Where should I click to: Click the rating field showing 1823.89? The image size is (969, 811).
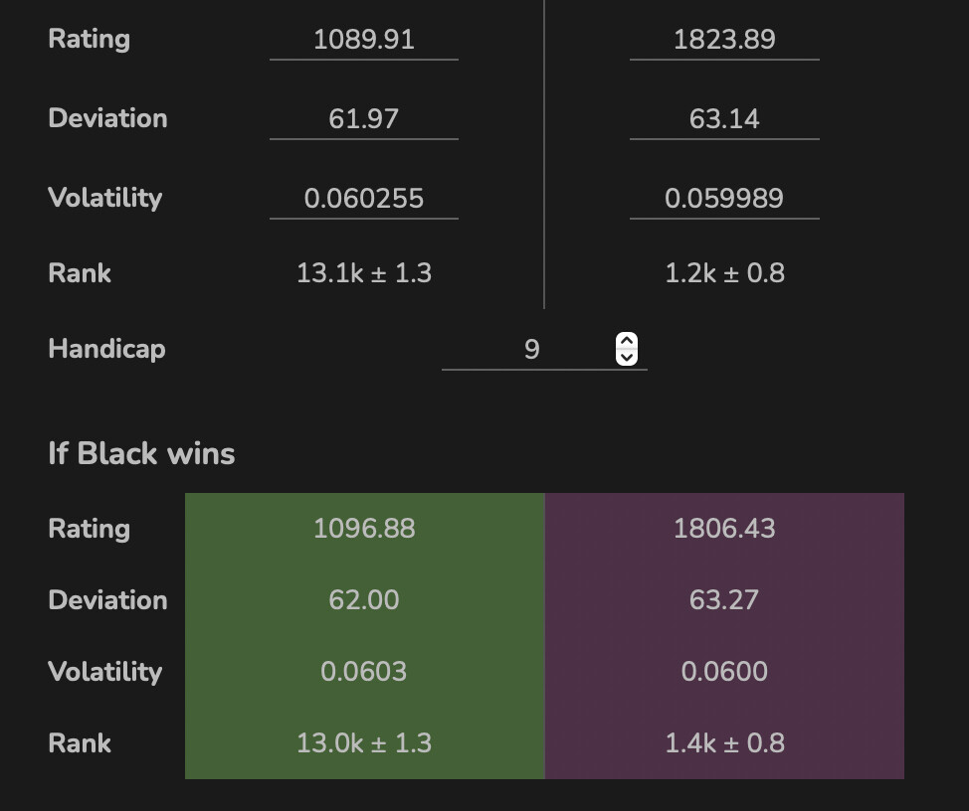point(724,40)
